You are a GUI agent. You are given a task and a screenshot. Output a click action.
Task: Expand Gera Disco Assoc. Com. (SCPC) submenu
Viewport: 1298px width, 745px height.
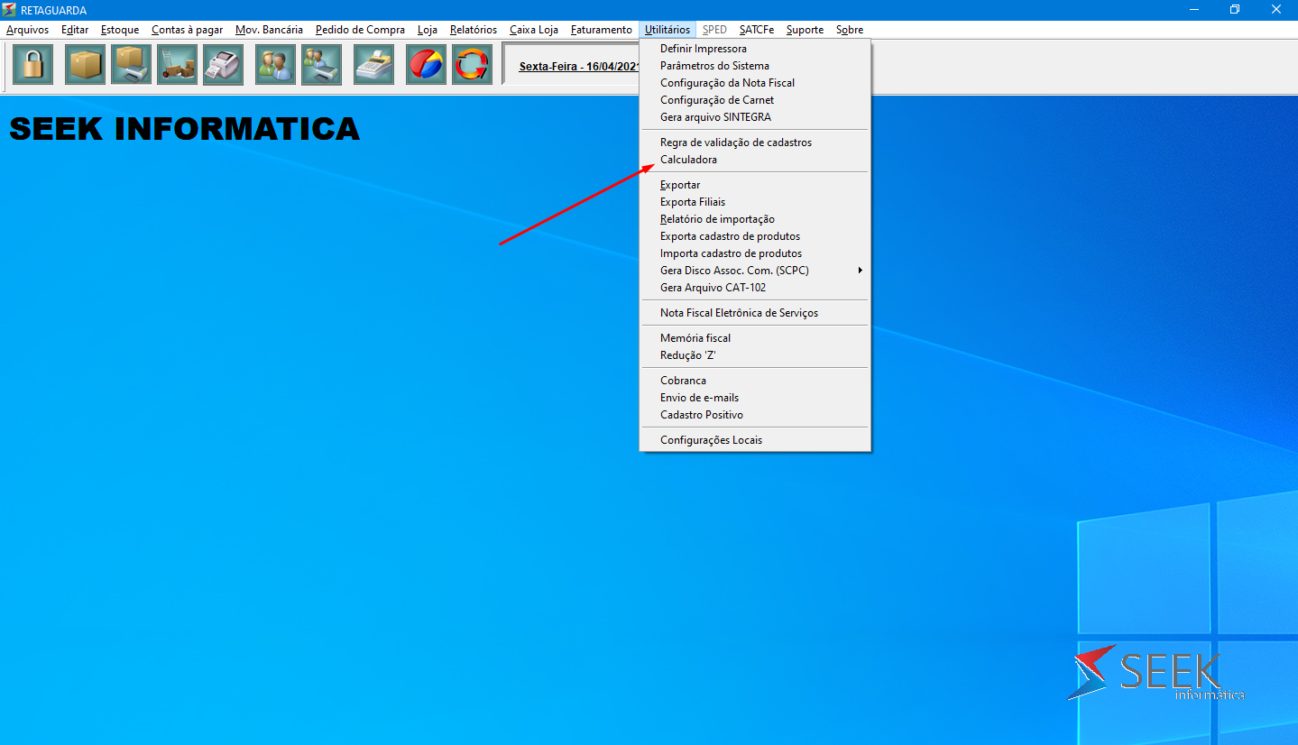pos(755,271)
